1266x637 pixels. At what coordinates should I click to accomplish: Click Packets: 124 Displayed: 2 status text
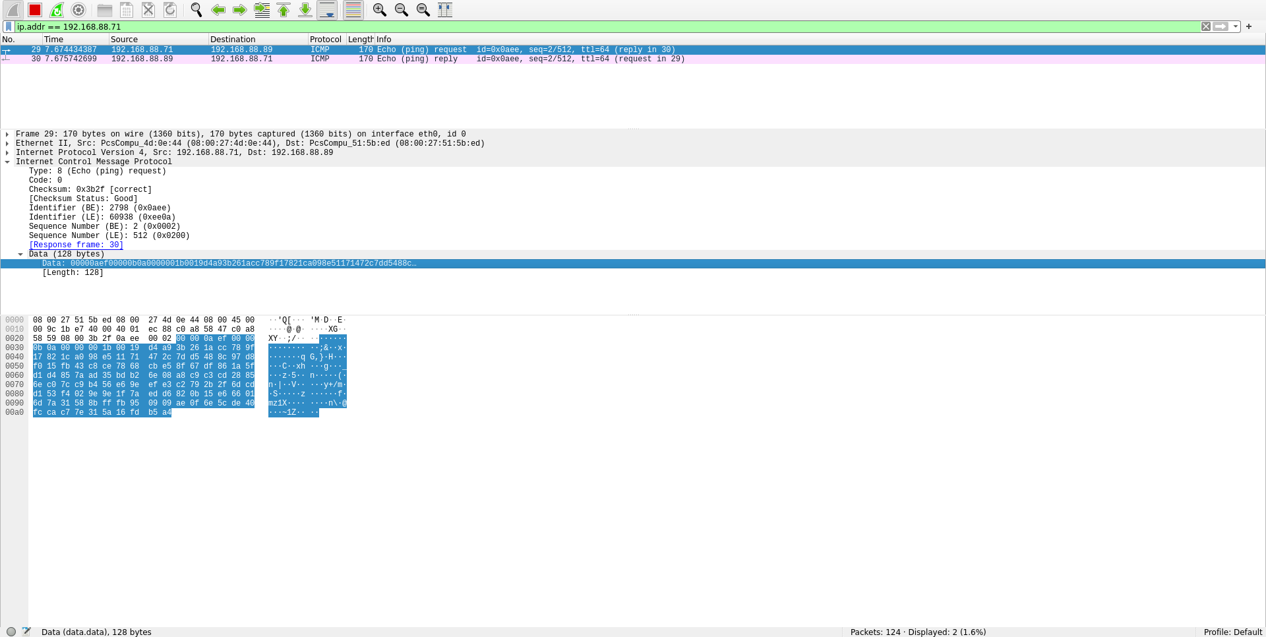click(918, 632)
